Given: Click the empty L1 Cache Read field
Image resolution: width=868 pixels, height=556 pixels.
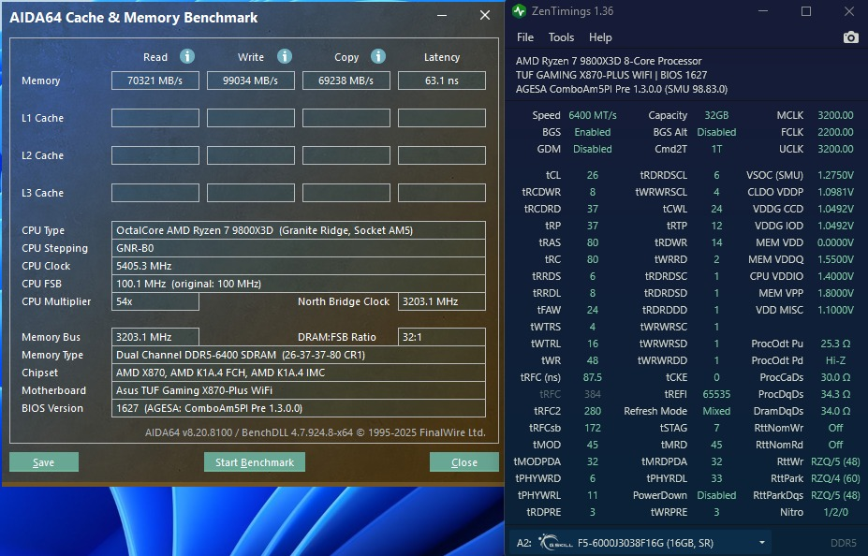Looking at the screenshot, I should pyautogui.click(x=155, y=118).
